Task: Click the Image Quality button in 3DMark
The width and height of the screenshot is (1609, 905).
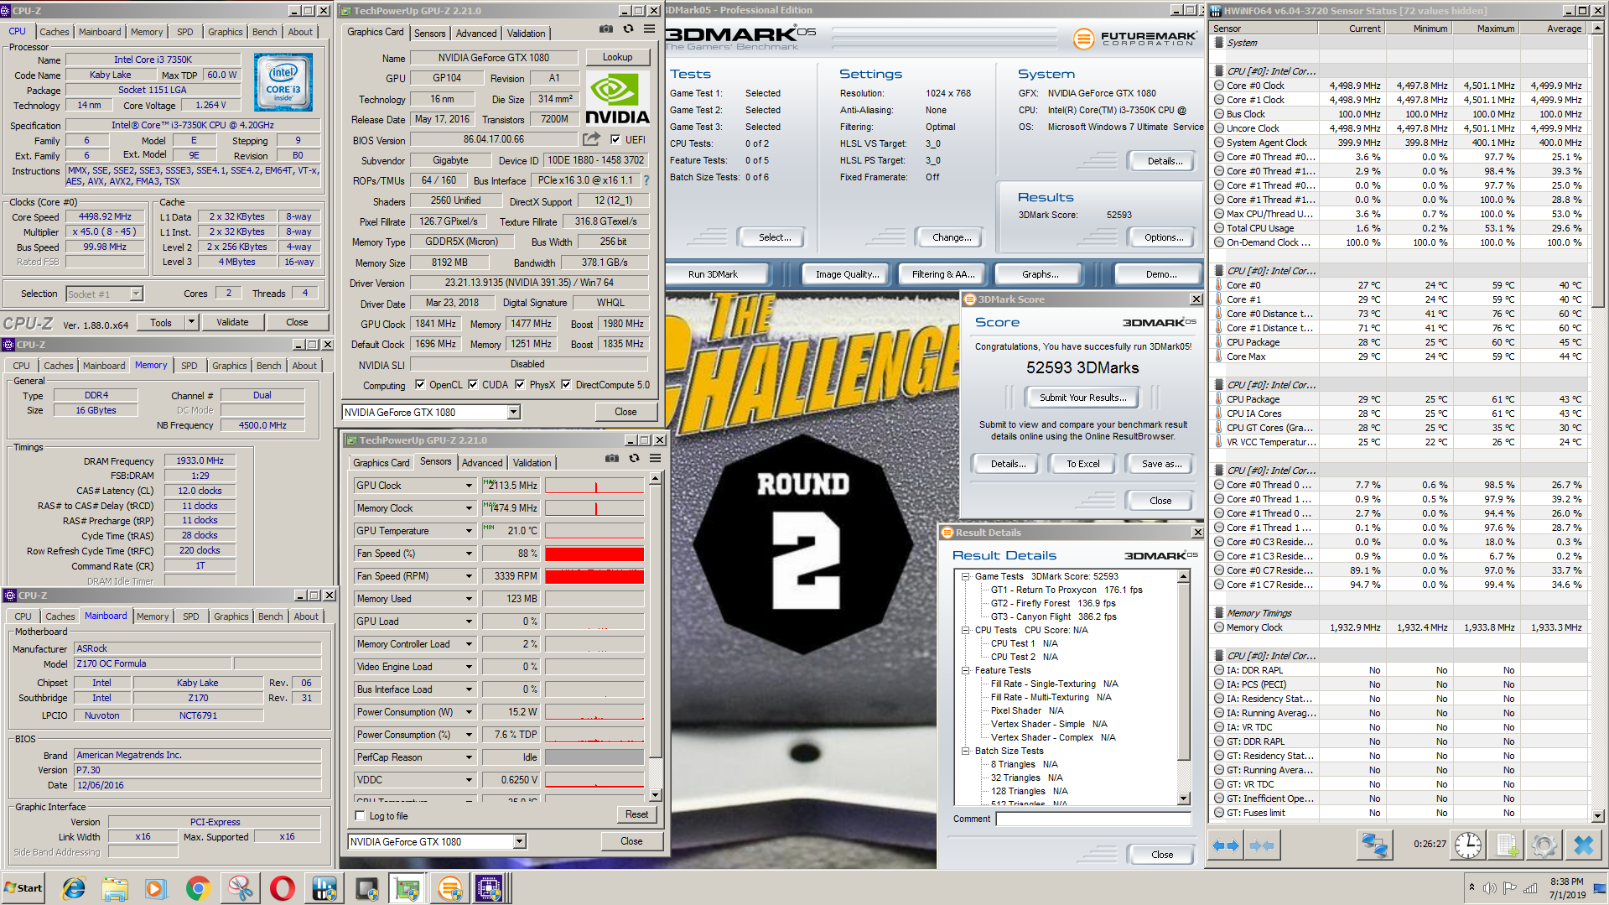Action: tap(847, 274)
